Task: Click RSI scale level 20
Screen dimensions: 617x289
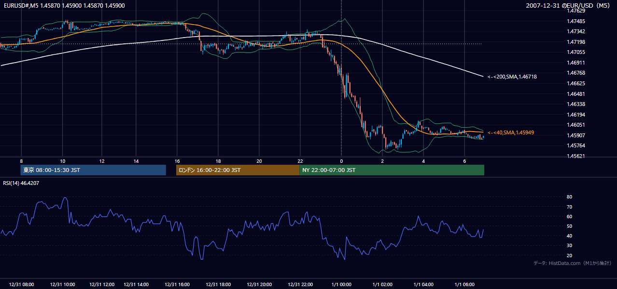Action: (x=569, y=255)
